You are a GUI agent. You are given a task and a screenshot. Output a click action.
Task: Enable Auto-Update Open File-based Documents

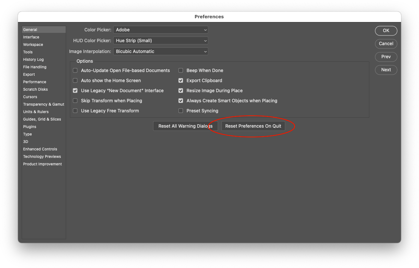(75, 70)
